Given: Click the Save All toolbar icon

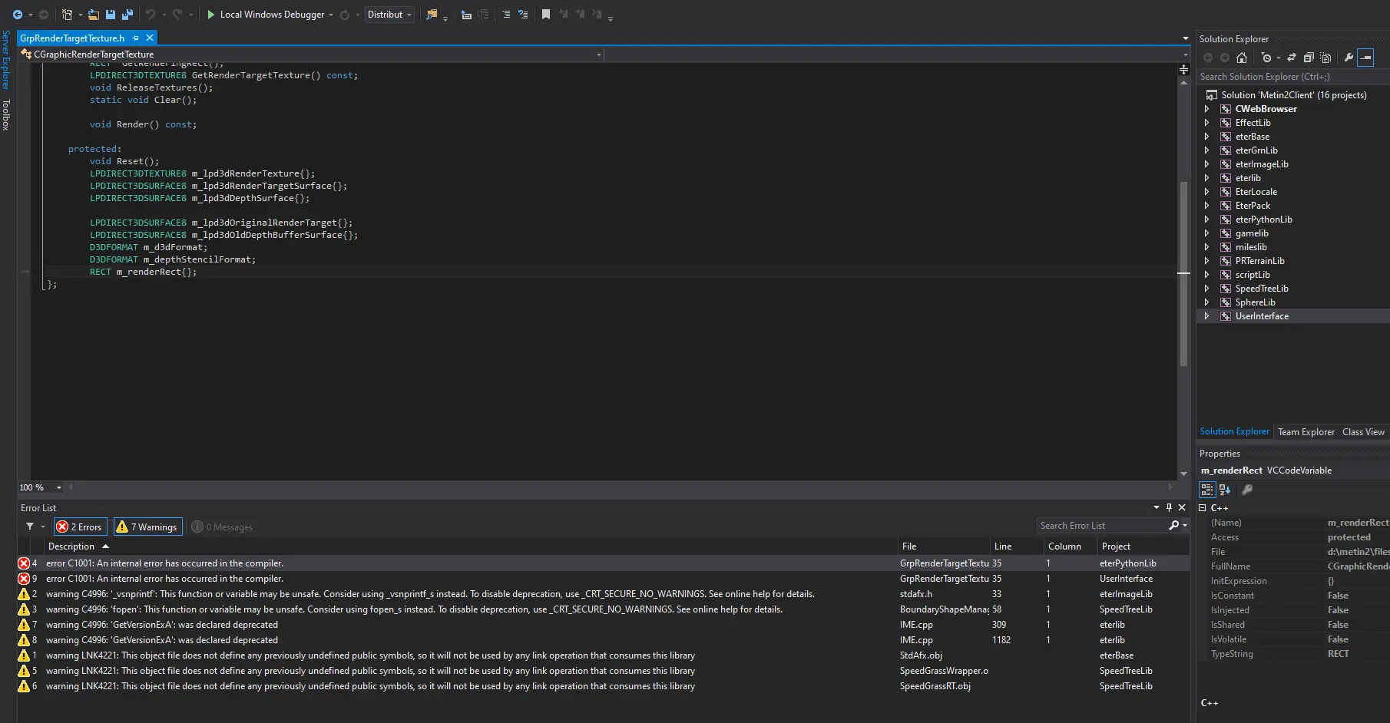Looking at the screenshot, I should point(127,15).
